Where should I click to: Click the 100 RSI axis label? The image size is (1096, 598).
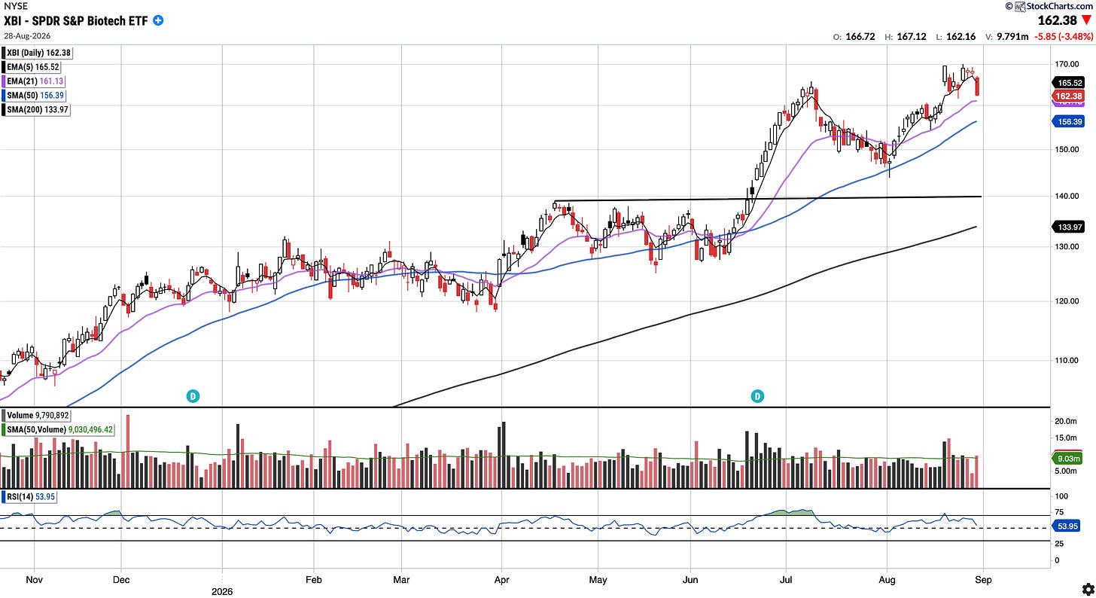pos(1063,496)
